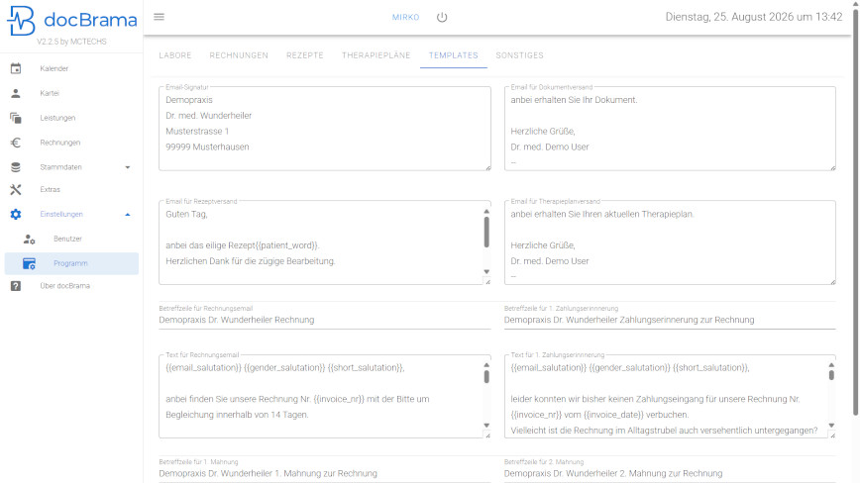
Task: Toggle the hamburger menu icon
Action: 160,17
